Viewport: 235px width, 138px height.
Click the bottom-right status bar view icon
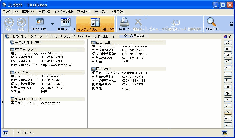[224, 133]
